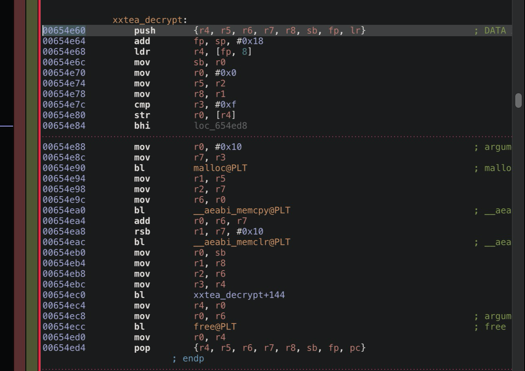
Task: Select address 00654ed0
Action: click(64, 337)
